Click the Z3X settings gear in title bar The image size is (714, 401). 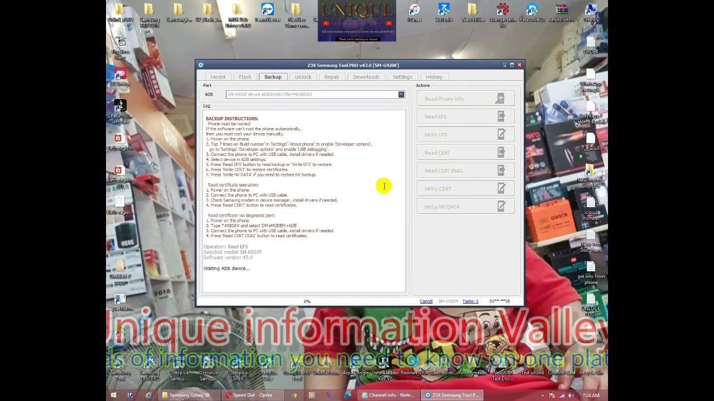coord(201,65)
